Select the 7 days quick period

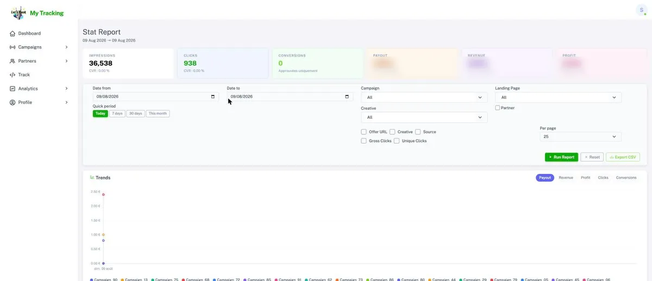click(117, 114)
